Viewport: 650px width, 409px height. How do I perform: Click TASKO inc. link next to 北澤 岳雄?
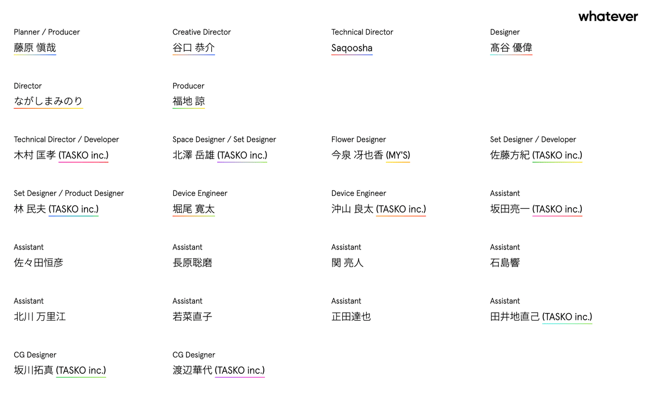coord(242,155)
